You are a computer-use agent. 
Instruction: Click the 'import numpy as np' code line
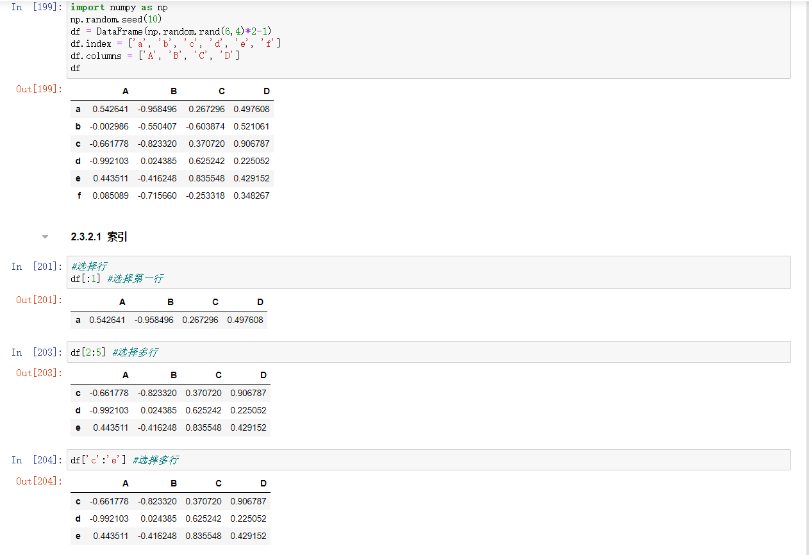click(119, 7)
